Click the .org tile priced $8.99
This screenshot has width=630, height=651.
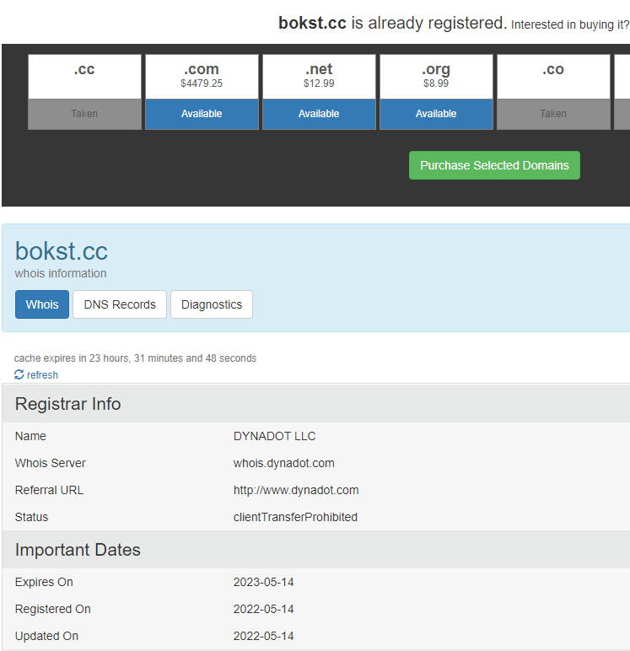point(436,76)
